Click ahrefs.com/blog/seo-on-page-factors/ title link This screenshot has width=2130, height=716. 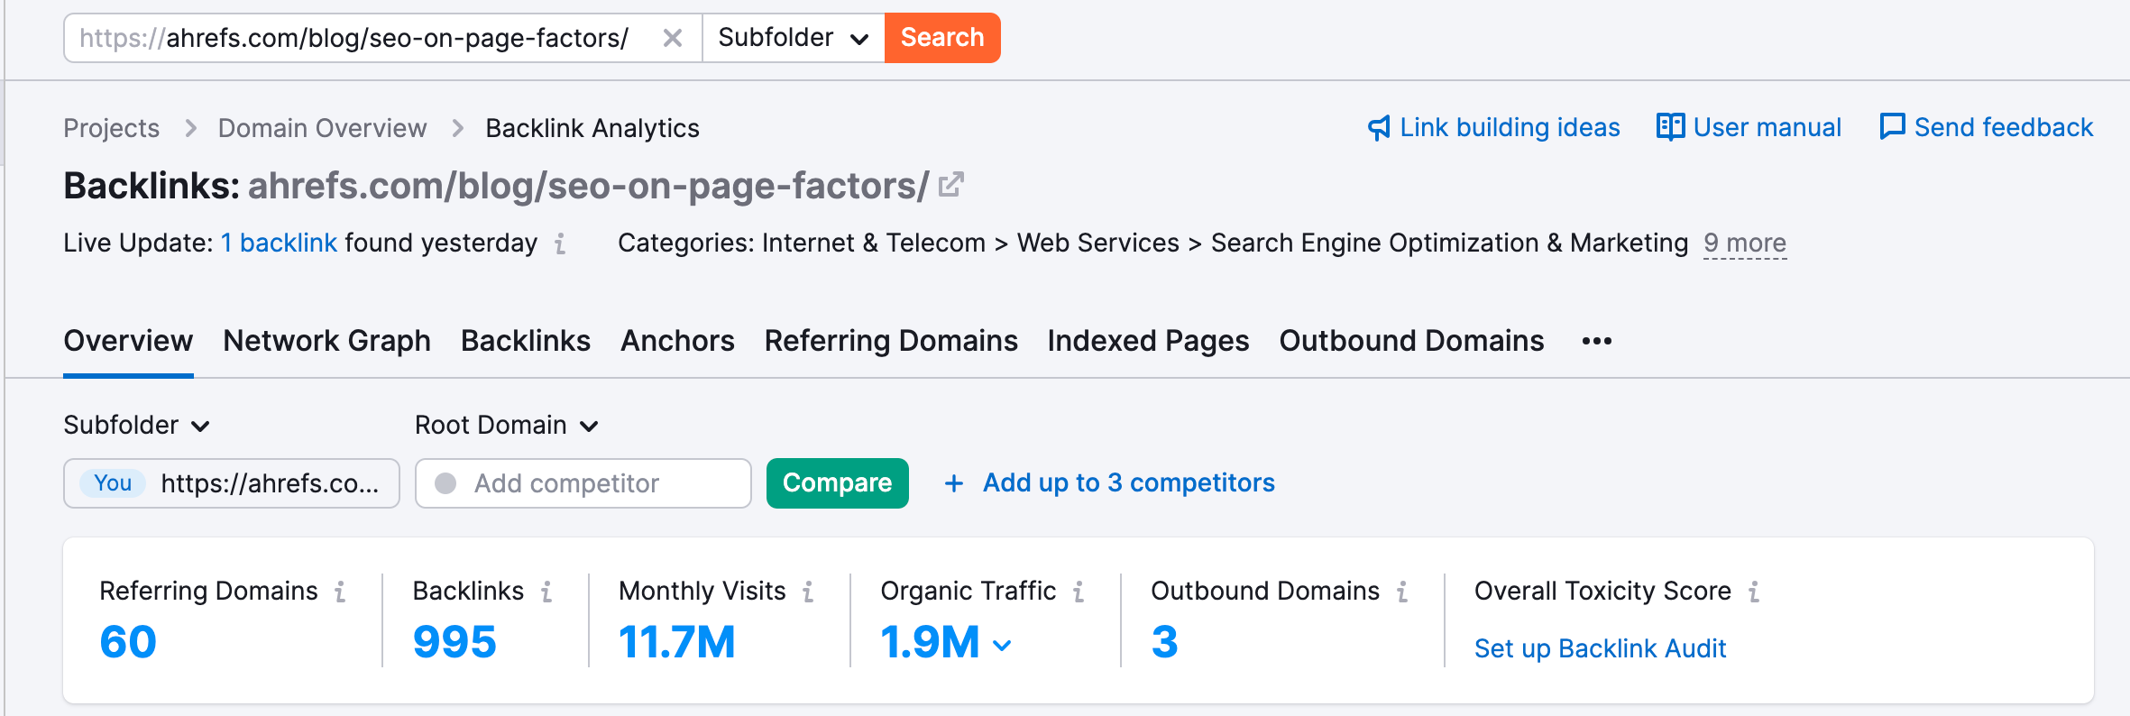pyautogui.click(x=588, y=186)
